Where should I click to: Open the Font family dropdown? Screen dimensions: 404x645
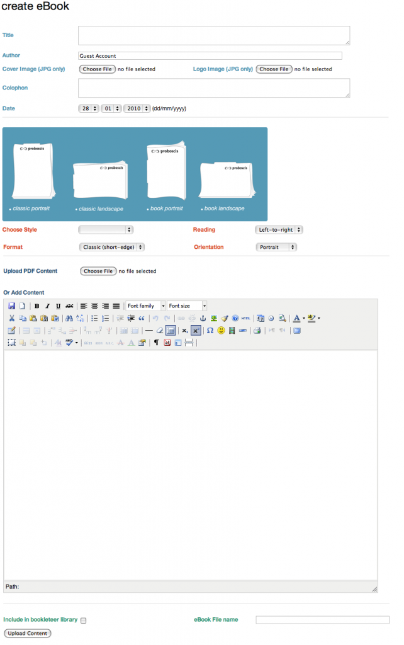click(146, 306)
